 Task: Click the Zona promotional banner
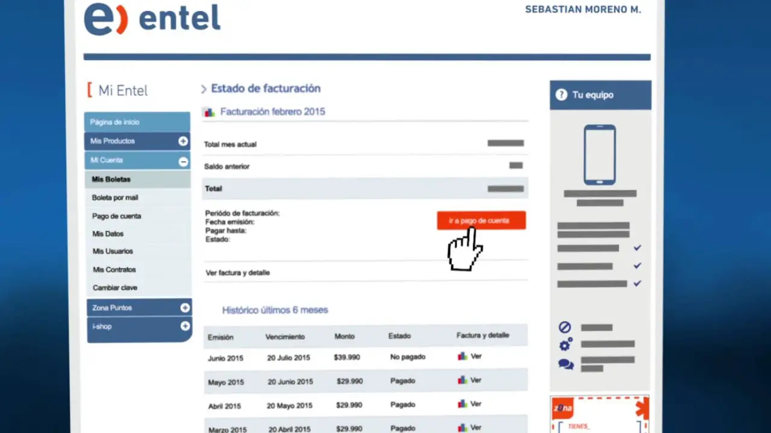[600, 414]
